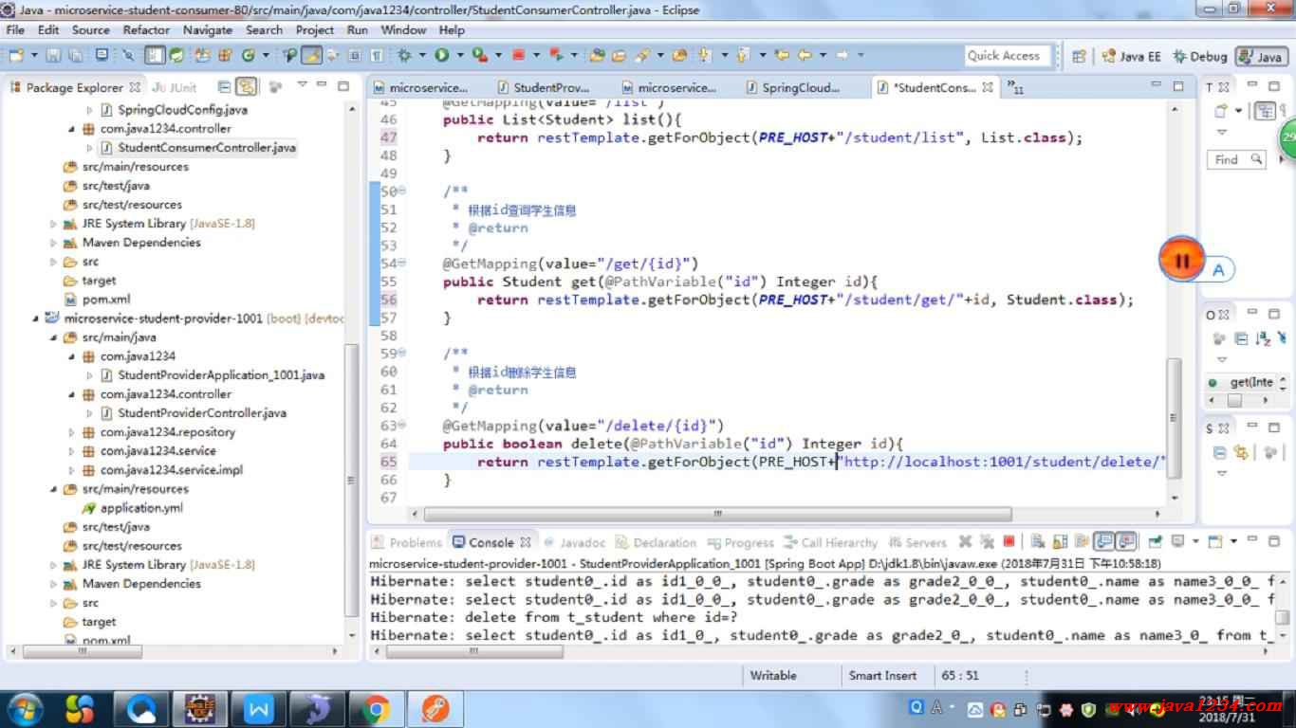Expand the upper Maven Dependencies node
Image resolution: width=1296 pixels, height=728 pixels.
(53, 243)
